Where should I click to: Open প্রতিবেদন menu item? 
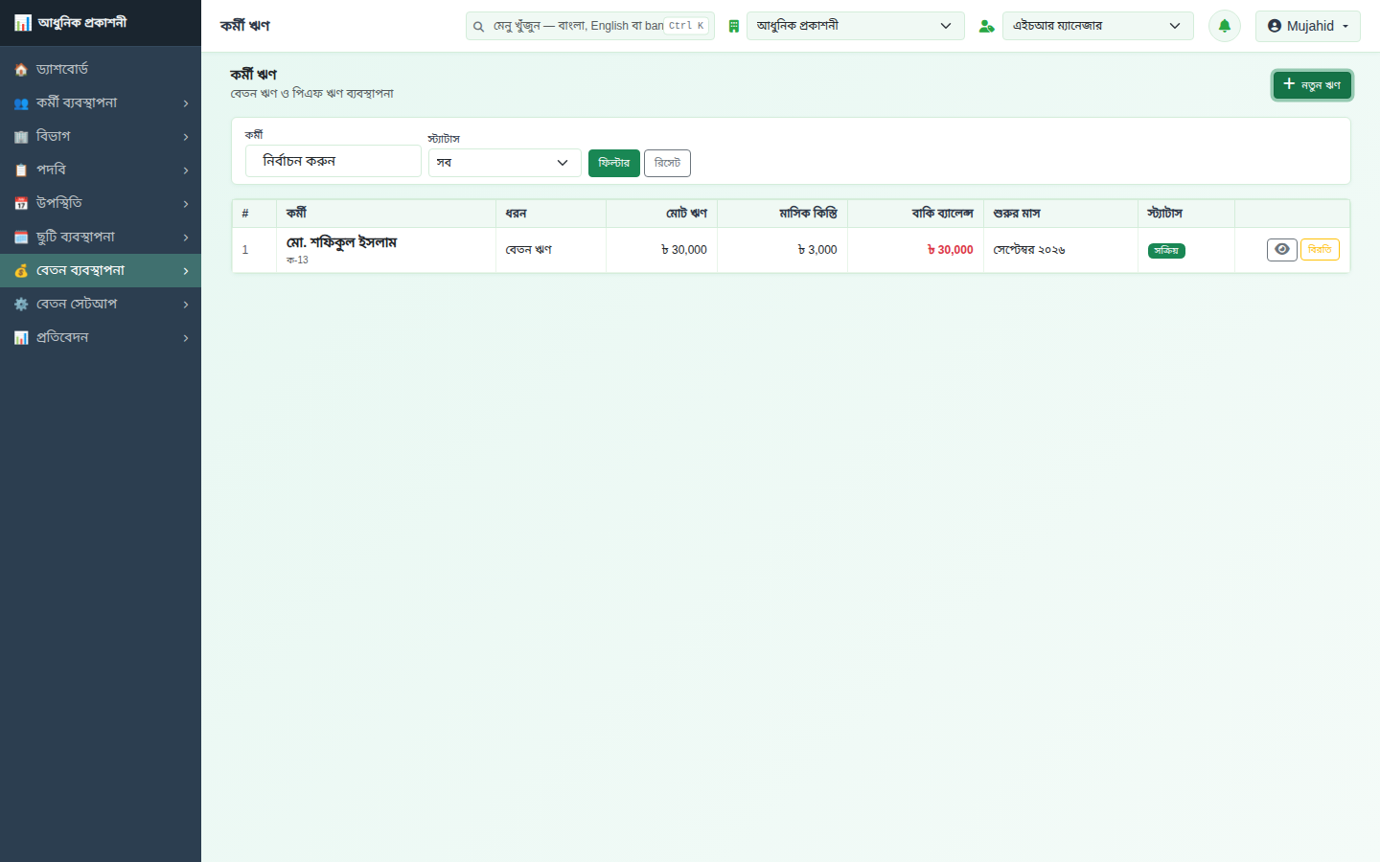101,337
